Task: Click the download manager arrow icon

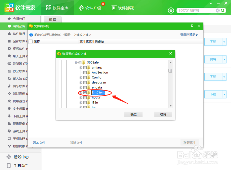Action: tap(171, 10)
